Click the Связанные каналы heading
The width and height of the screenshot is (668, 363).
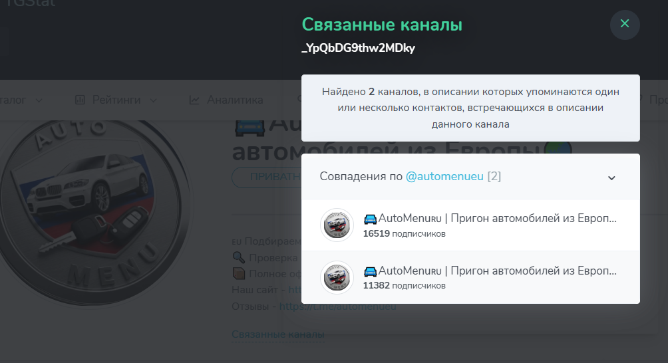(382, 25)
